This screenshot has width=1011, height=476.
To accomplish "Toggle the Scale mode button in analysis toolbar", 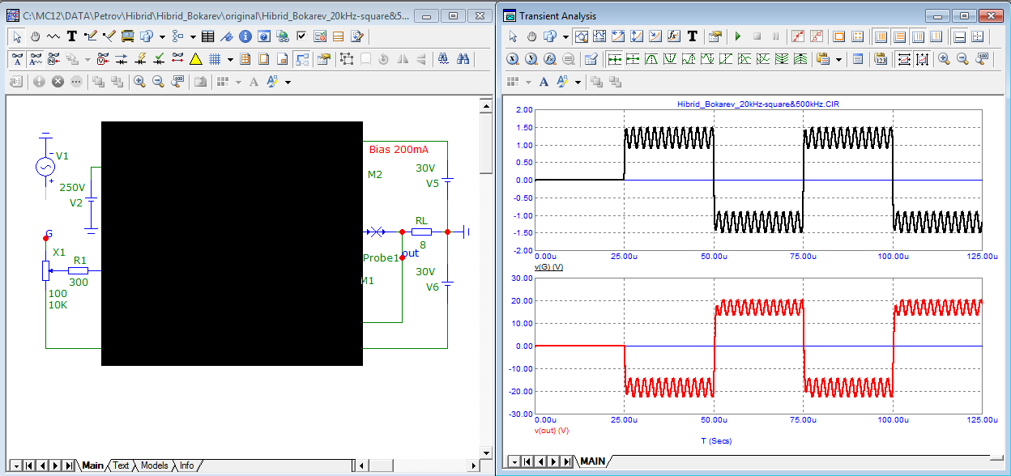I will 581,36.
